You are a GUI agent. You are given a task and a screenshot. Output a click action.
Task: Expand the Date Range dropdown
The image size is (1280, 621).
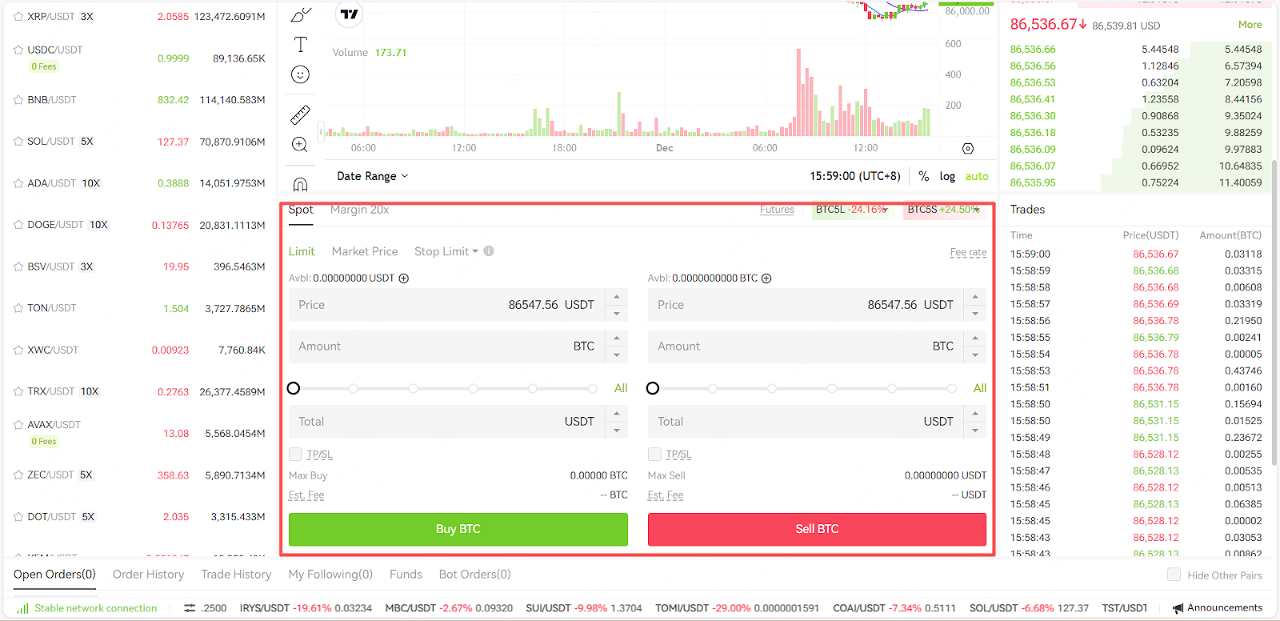(372, 176)
